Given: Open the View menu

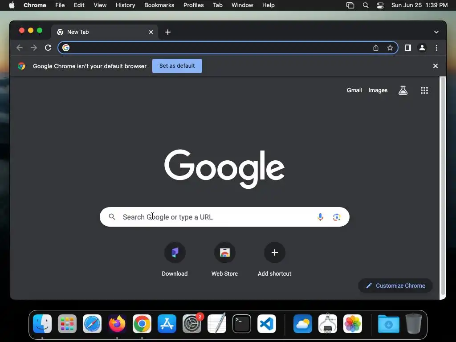Looking at the screenshot, I should pyautogui.click(x=100, y=5).
